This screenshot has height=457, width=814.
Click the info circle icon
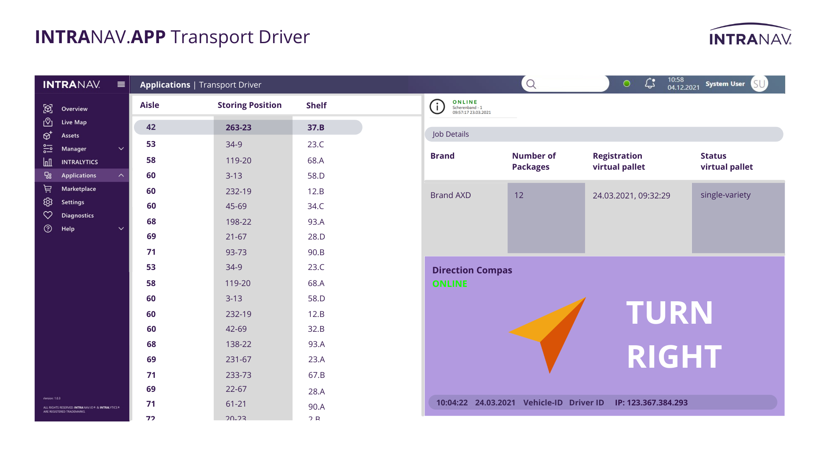tap(437, 107)
